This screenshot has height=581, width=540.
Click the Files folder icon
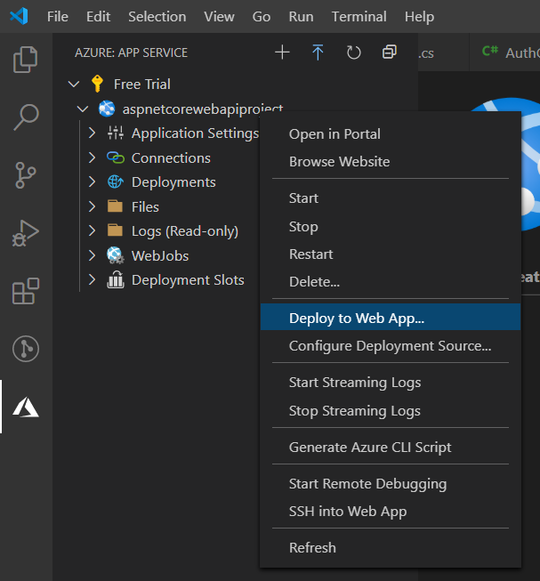(x=115, y=206)
